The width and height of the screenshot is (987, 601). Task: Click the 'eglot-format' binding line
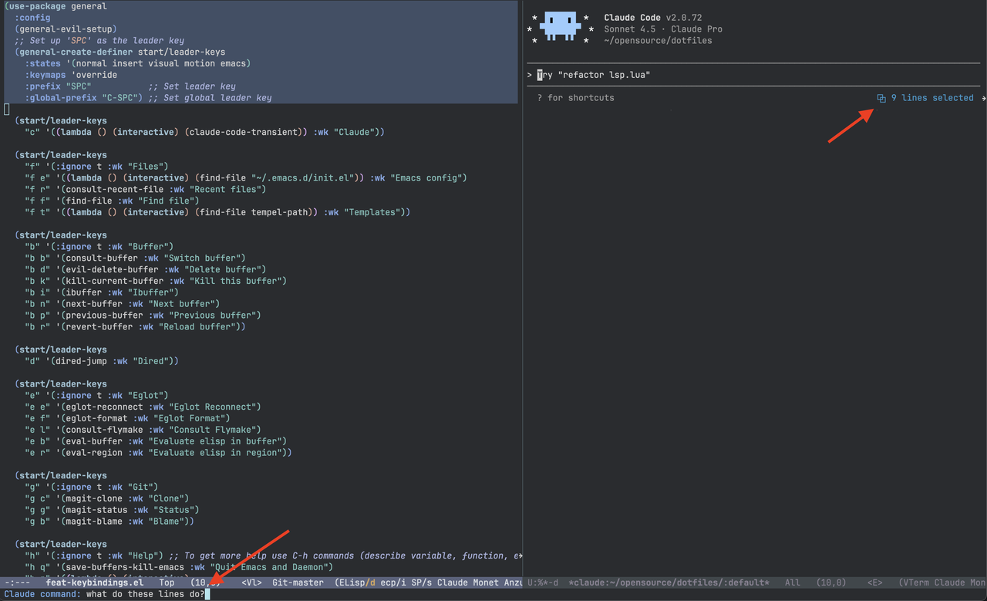tap(127, 418)
